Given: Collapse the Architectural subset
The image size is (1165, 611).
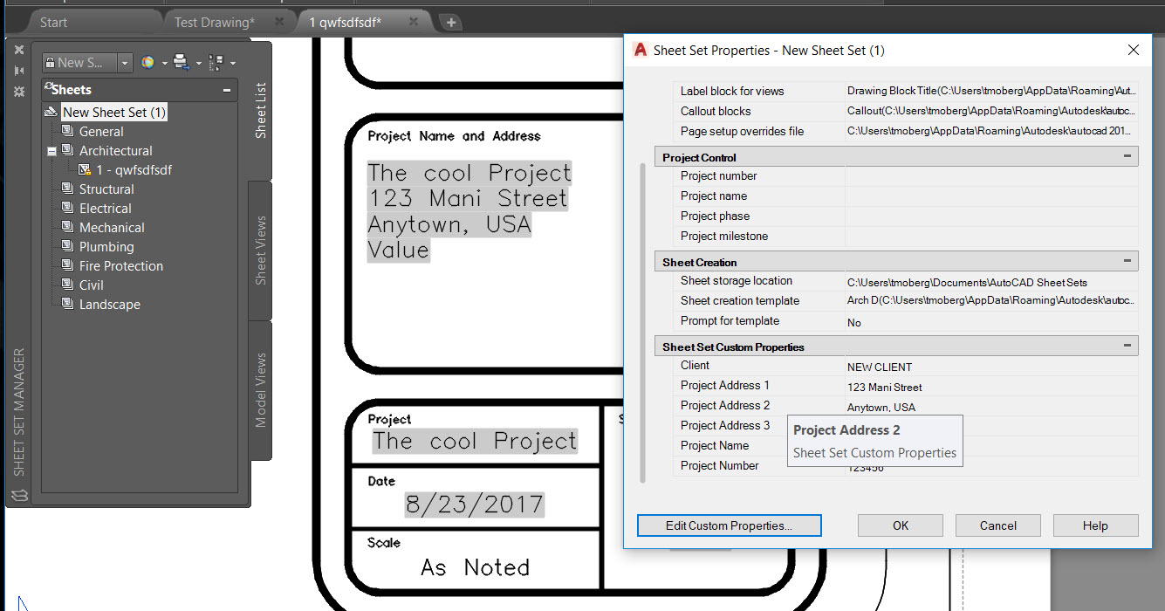Looking at the screenshot, I should (50, 150).
